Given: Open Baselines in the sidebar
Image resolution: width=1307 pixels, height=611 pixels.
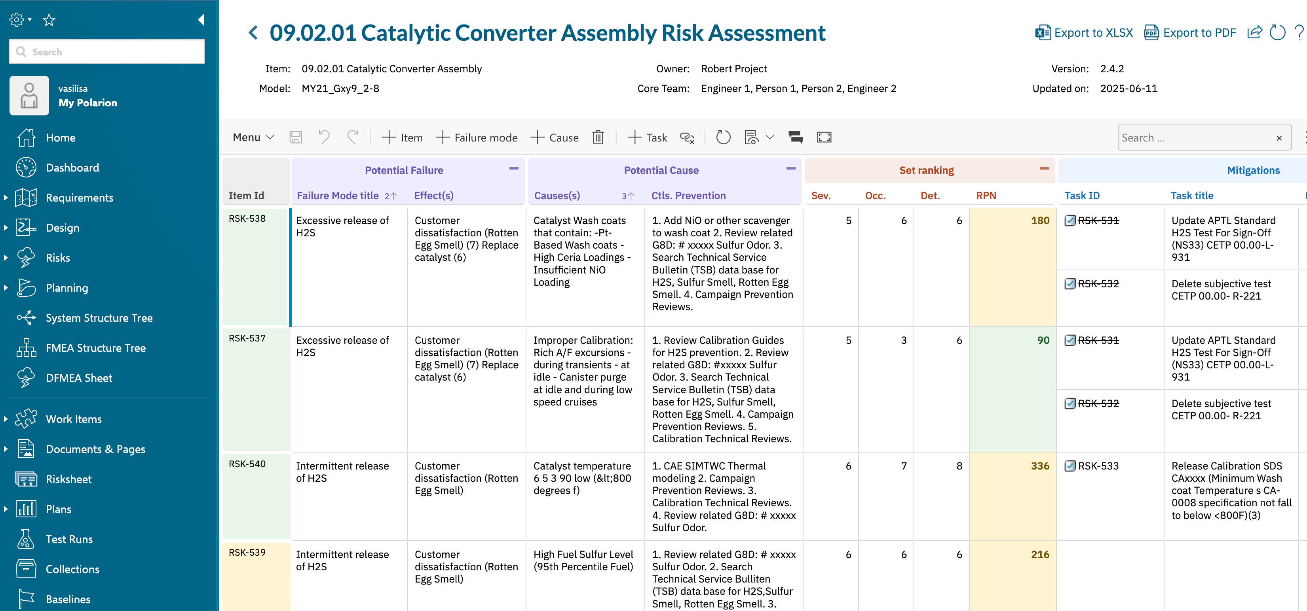Looking at the screenshot, I should pos(68,600).
